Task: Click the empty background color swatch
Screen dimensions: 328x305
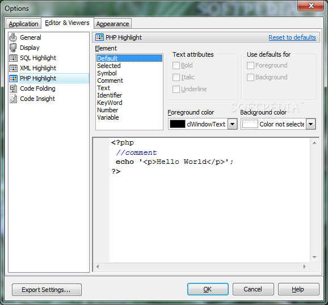Action: click(250, 124)
